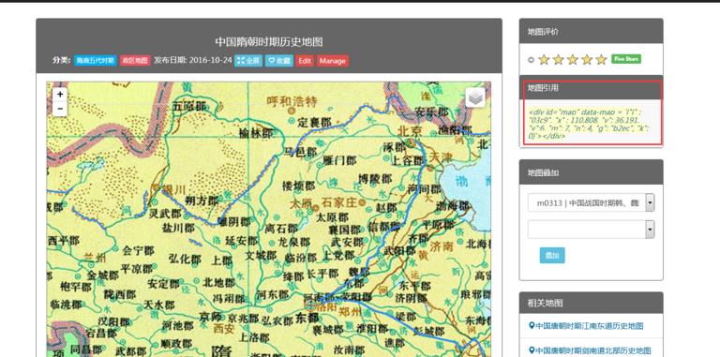Open fullscreen map view (全屏)
Screen dimensions: 720x357
247,61
